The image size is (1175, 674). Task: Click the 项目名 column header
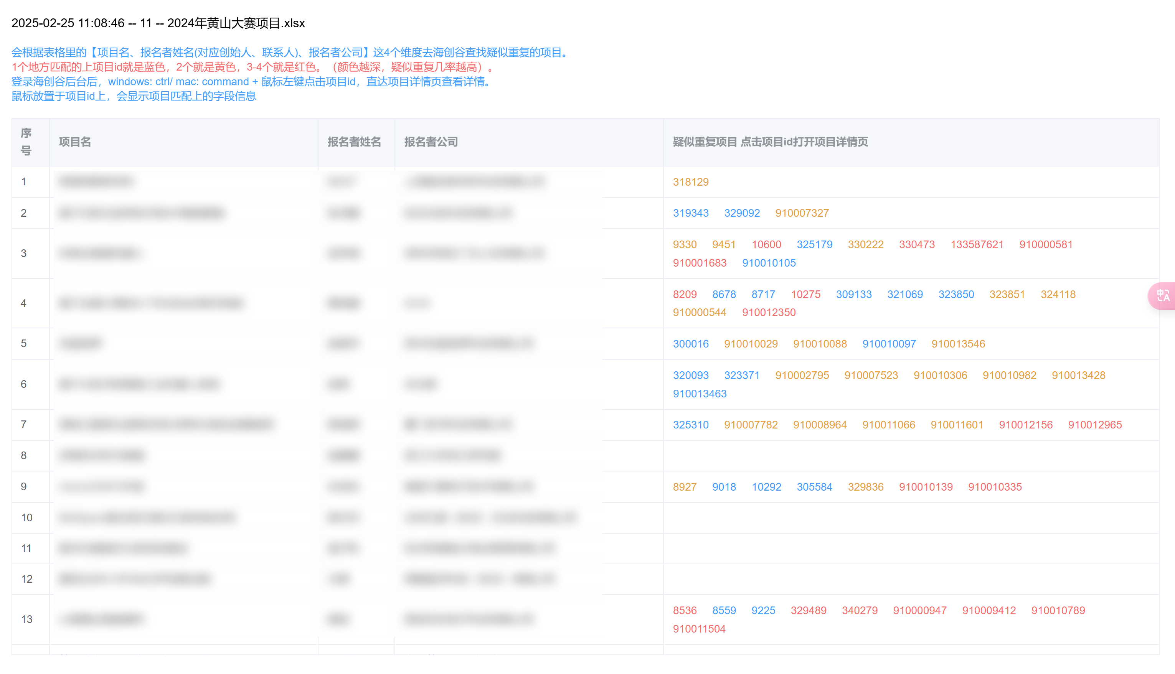tap(75, 142)
